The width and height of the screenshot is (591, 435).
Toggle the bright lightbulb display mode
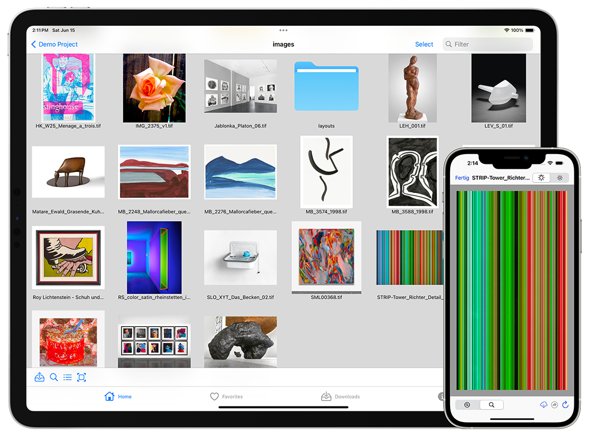[541, 178]
